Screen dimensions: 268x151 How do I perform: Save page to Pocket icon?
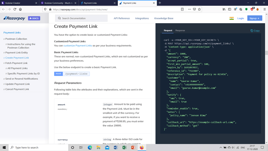194,9
